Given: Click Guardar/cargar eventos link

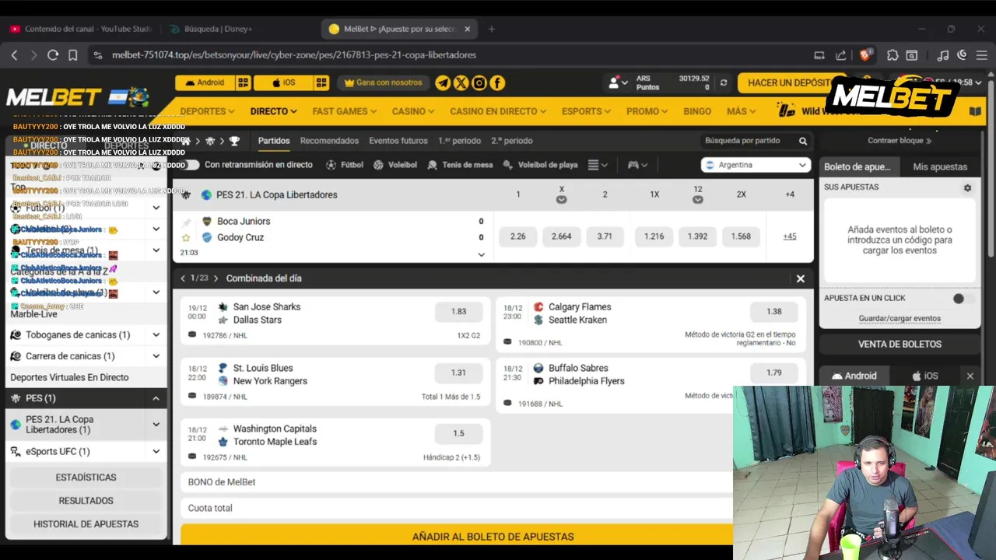Looking at the screenshot, I should (900, 318).
